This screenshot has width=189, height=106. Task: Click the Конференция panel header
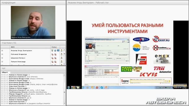point(33,3)
